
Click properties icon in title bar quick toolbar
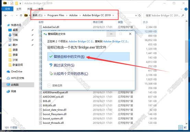(x=12, y=3)
